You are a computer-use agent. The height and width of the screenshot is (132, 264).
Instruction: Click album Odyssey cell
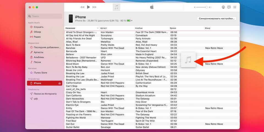click(x=140, y=70)
